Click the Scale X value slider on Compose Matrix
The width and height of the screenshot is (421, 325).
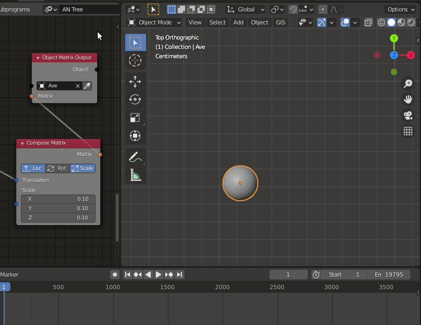58,199
